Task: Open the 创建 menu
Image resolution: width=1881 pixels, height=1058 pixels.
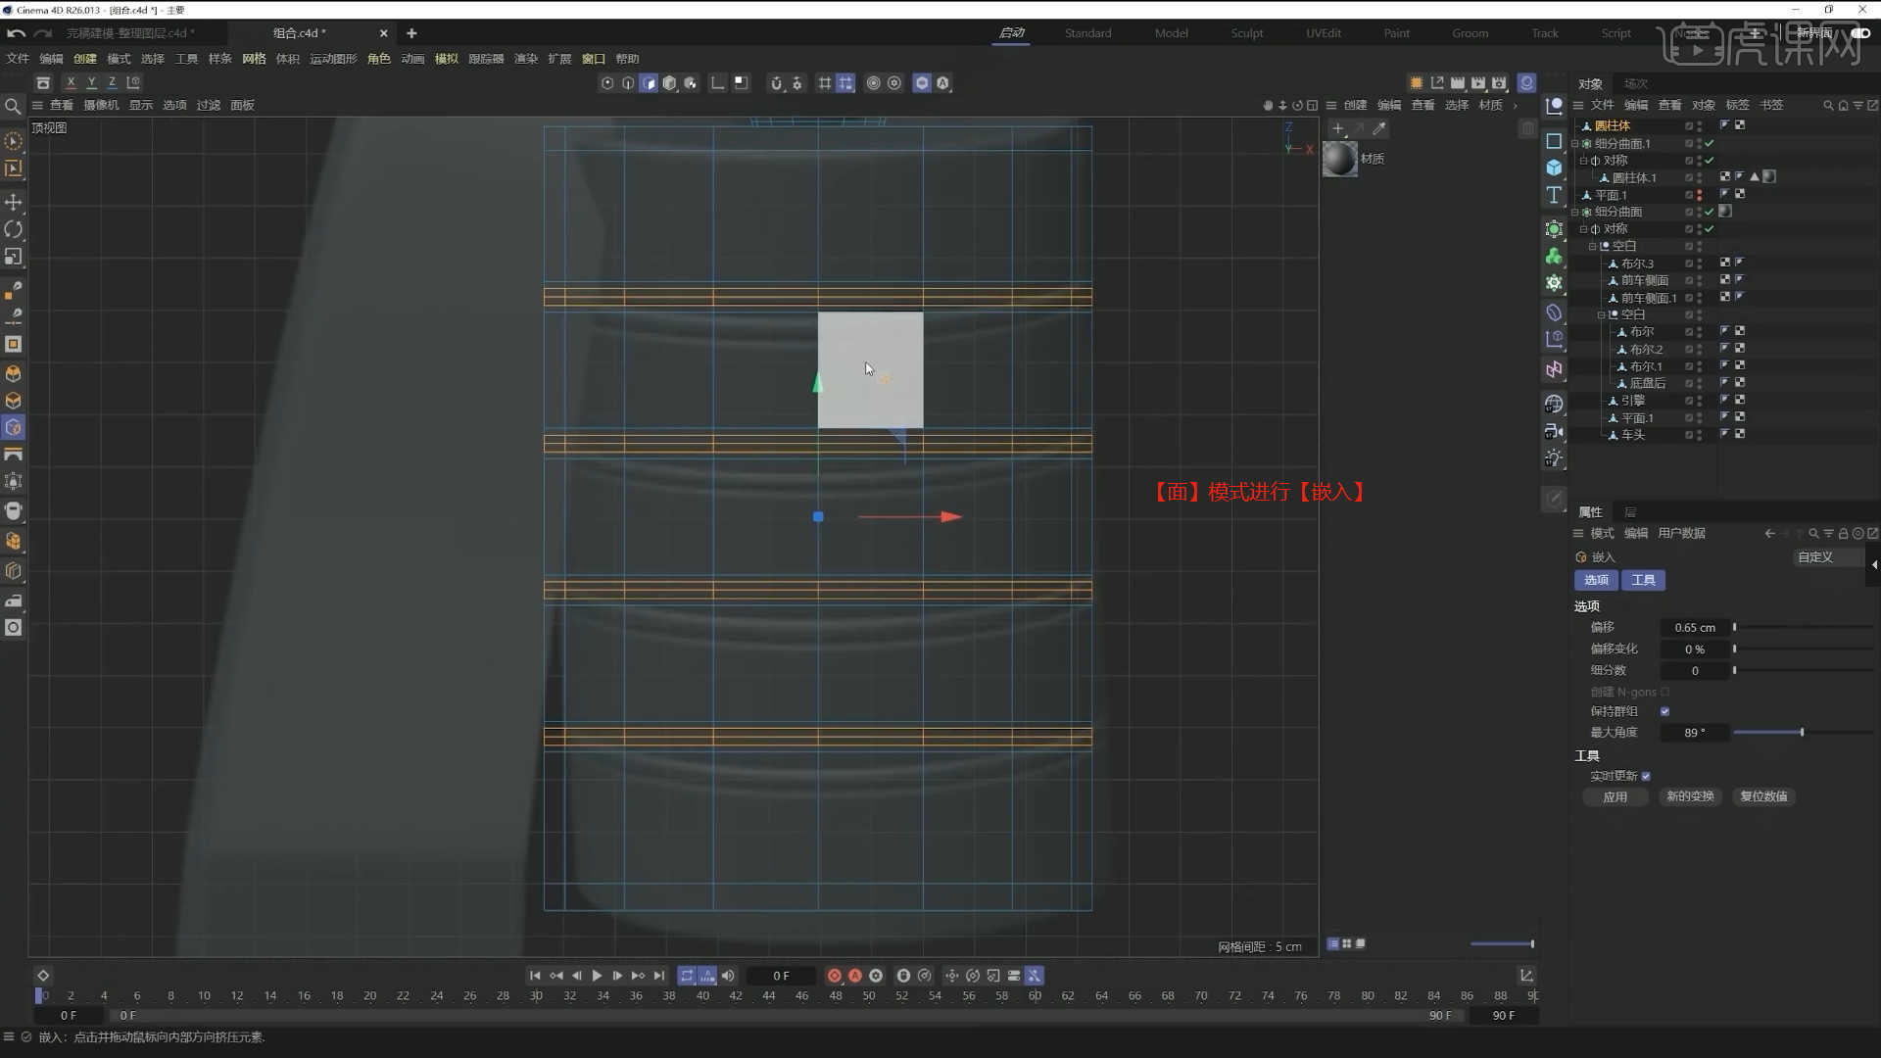Action: click(x=85, y=59)
